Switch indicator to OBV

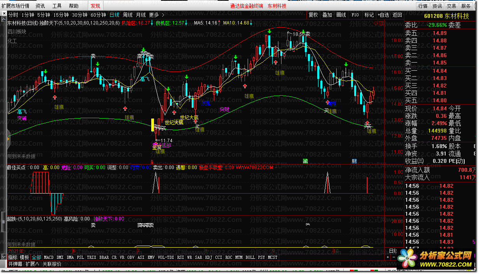[x=131, y=257]
